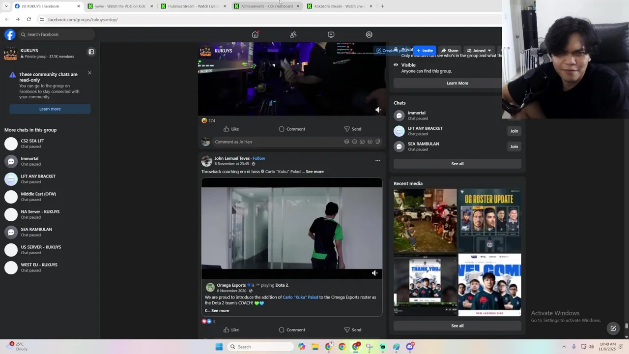The width and height of the screenshot is (629, 354).
Task: Open the NA Server - KUKUYS chat
Action: coord(49,214)
